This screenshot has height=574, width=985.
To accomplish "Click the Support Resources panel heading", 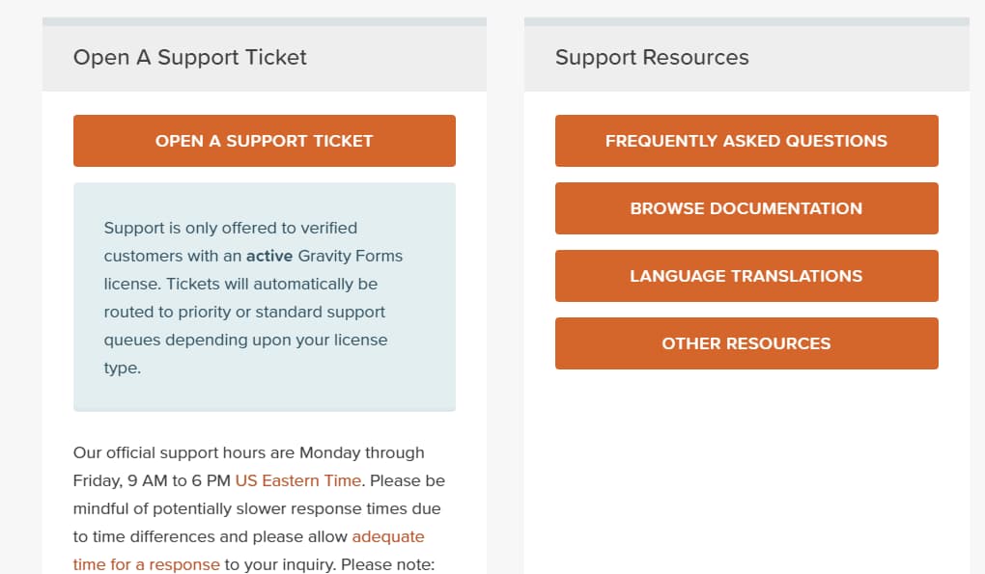I will coord(651,57).
